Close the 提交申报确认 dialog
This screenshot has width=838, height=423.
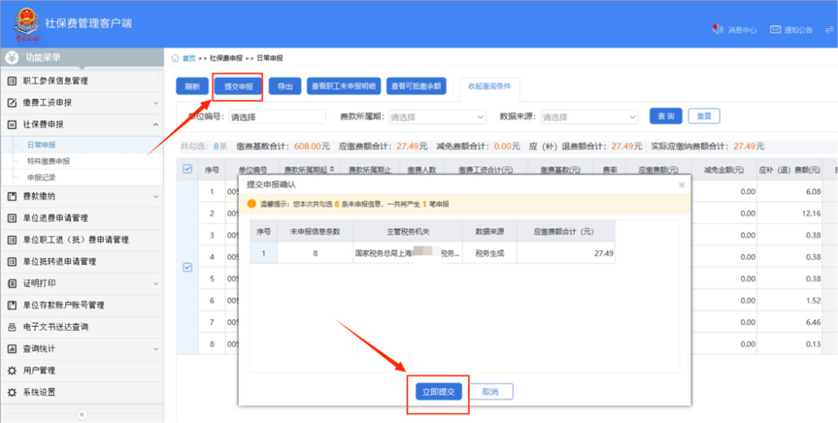click(x=681, y=185)
